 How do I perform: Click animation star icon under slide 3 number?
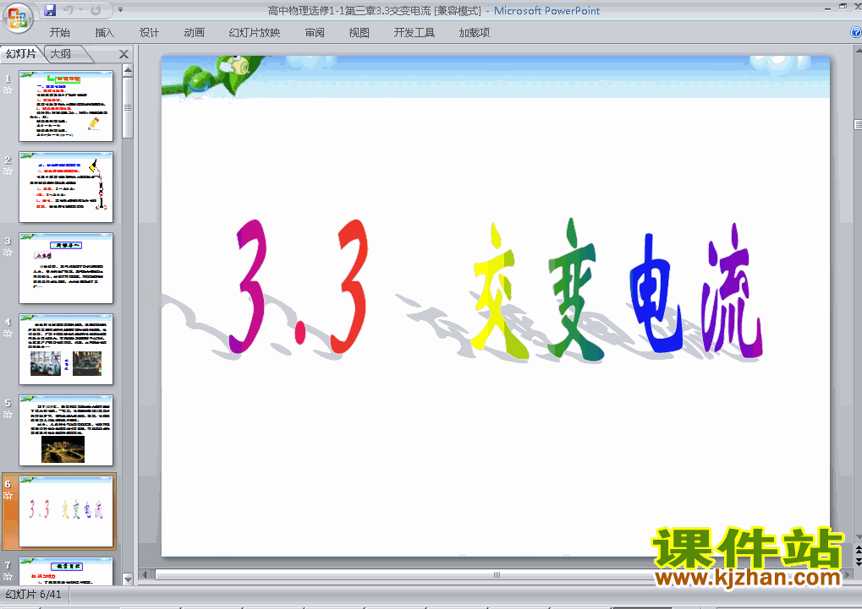point(8,253)
